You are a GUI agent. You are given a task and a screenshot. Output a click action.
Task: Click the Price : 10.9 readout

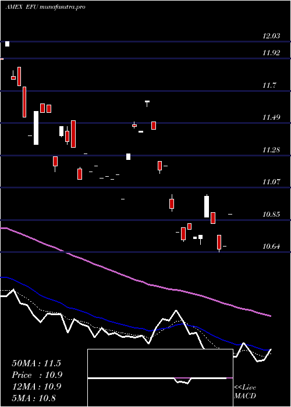(37, 375)
